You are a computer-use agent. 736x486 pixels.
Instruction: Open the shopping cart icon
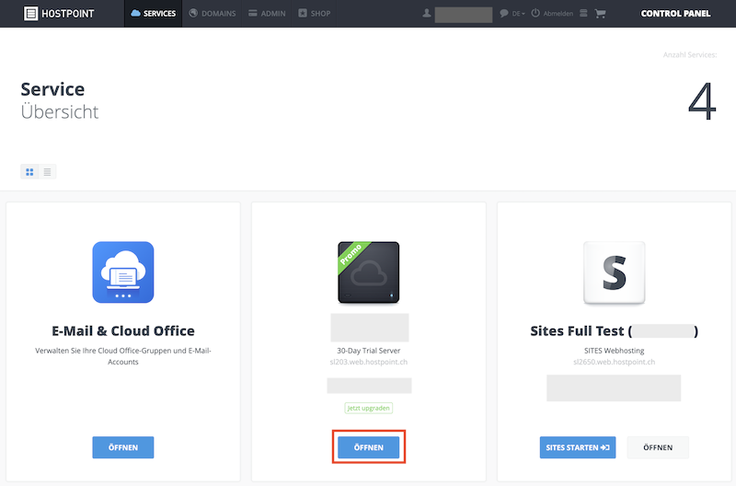(600, 14)
